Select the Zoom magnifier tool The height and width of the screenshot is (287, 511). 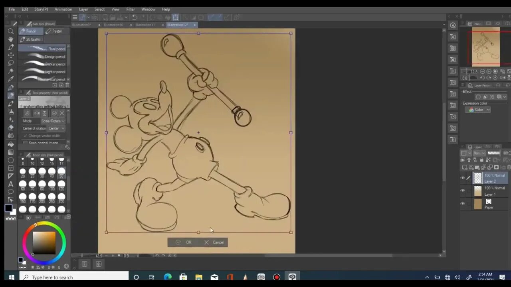point(11,31)
